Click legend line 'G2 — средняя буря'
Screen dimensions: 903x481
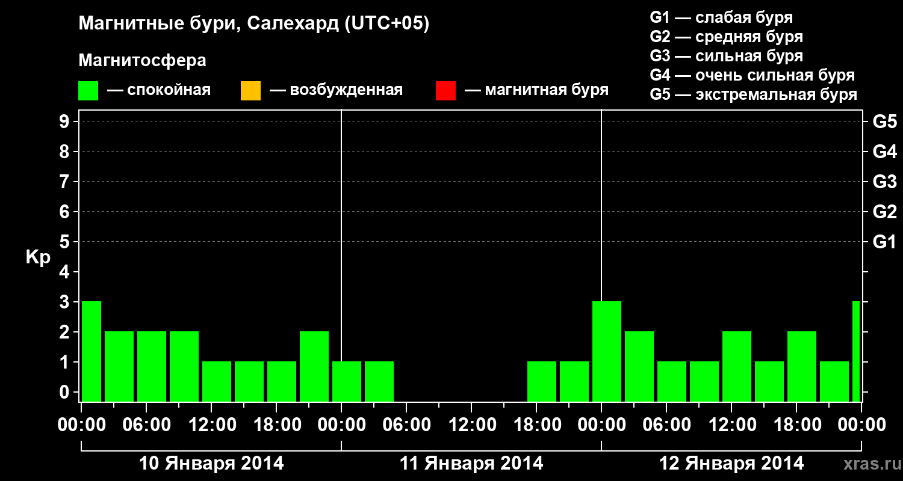(x=727, y=37)
